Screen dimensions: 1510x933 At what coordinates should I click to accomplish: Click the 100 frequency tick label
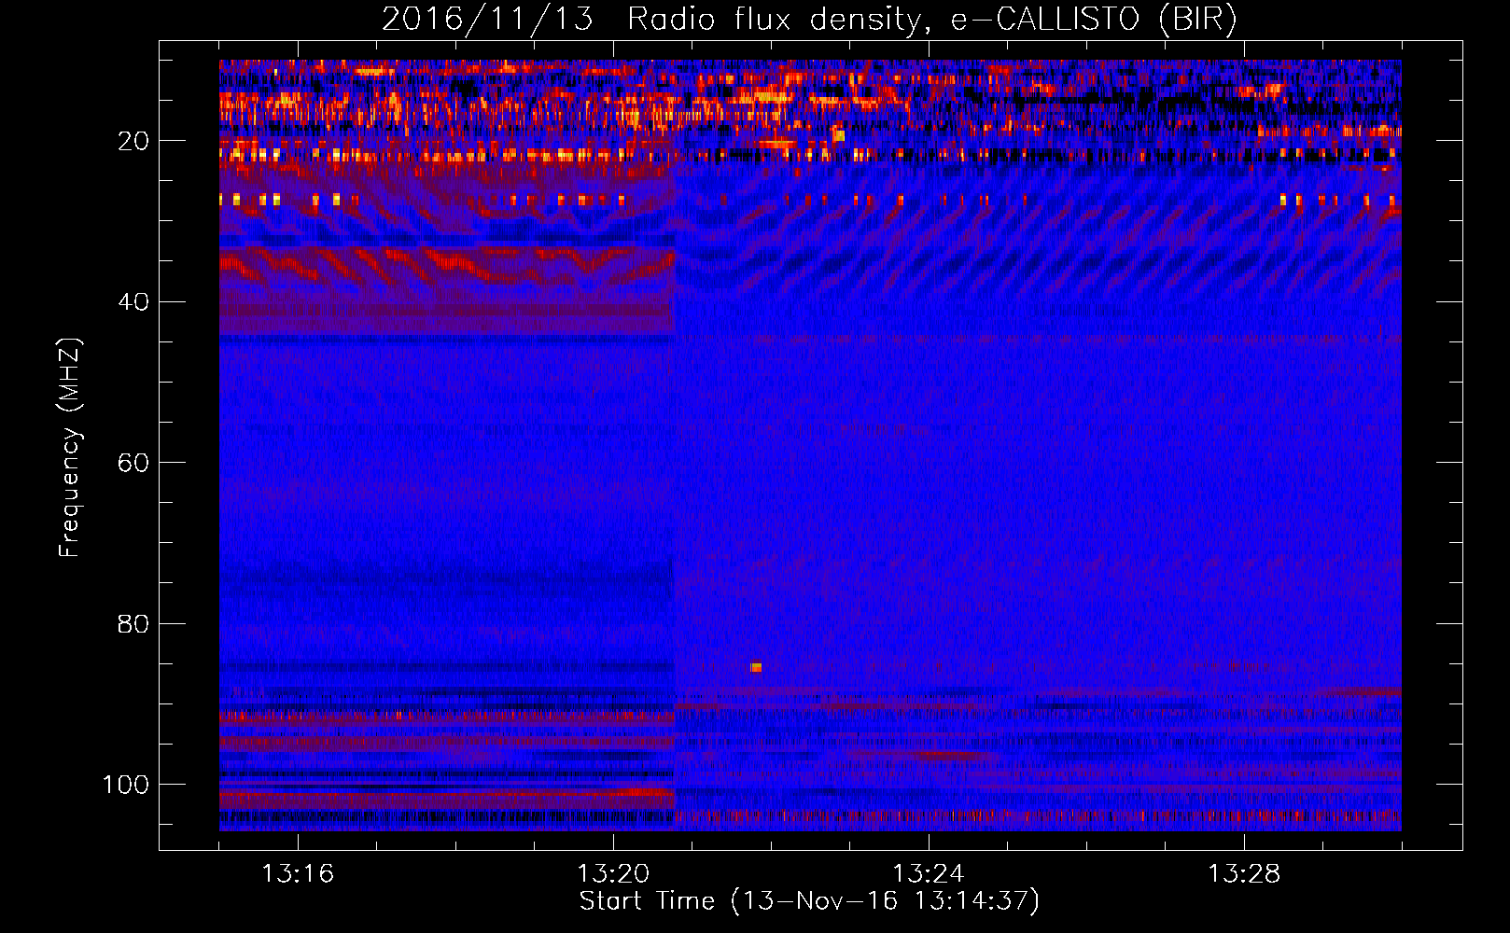coord(126,785)
